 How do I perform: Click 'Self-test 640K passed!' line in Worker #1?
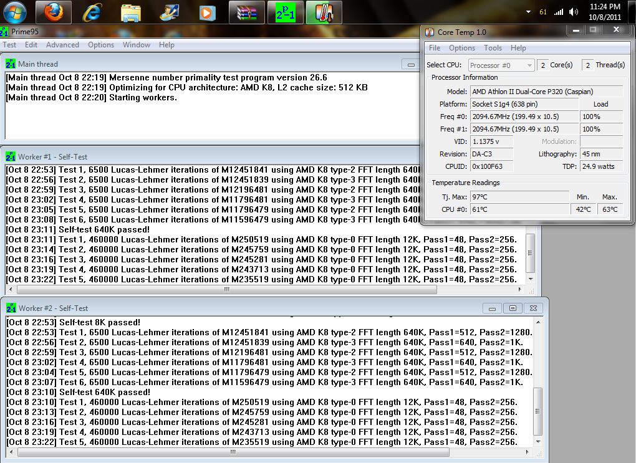[77, 229]
